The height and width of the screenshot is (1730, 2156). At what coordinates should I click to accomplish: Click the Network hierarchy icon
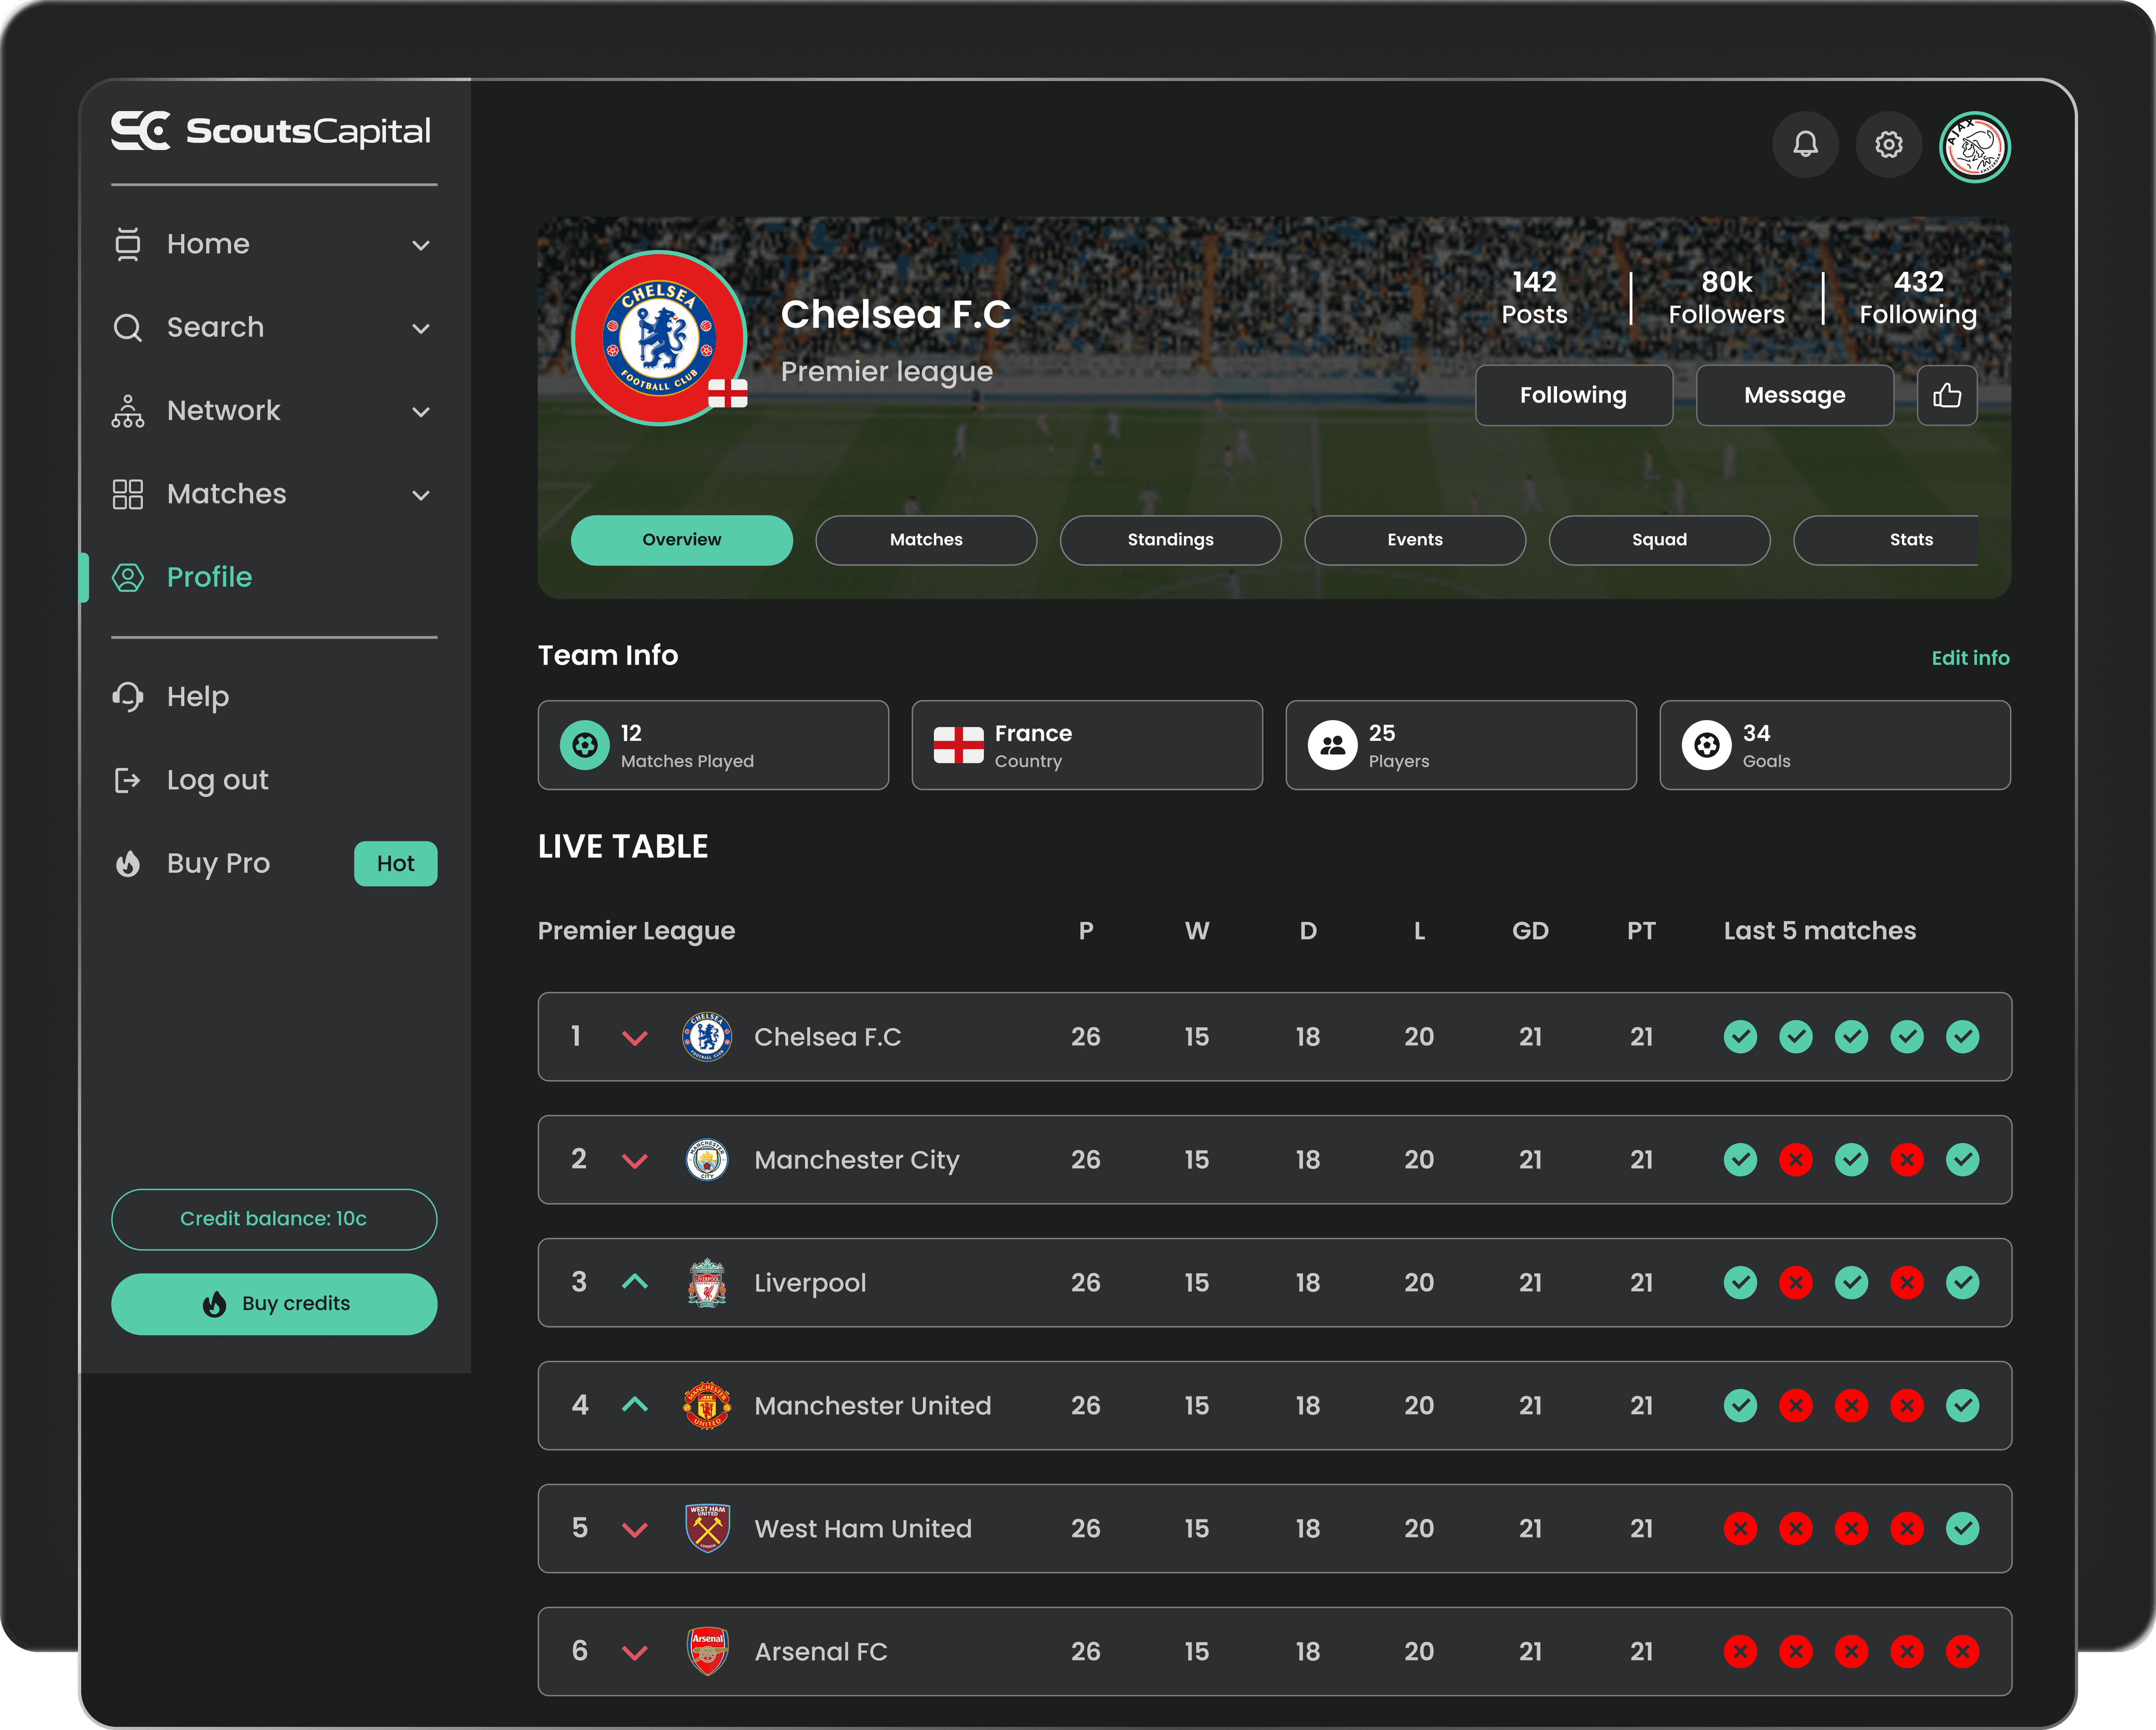(x=128, y=411)
